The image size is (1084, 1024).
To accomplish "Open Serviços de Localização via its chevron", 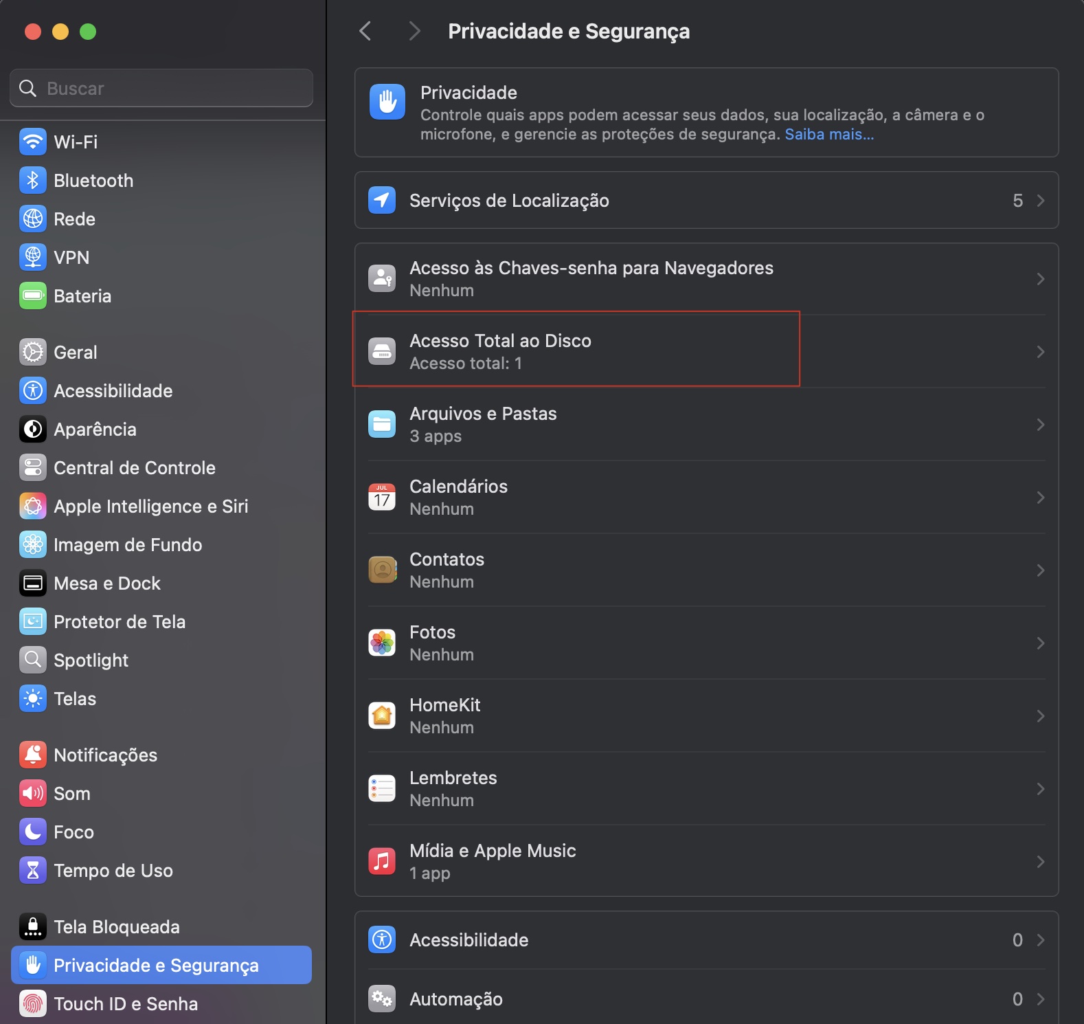I will pos(1041,201).
